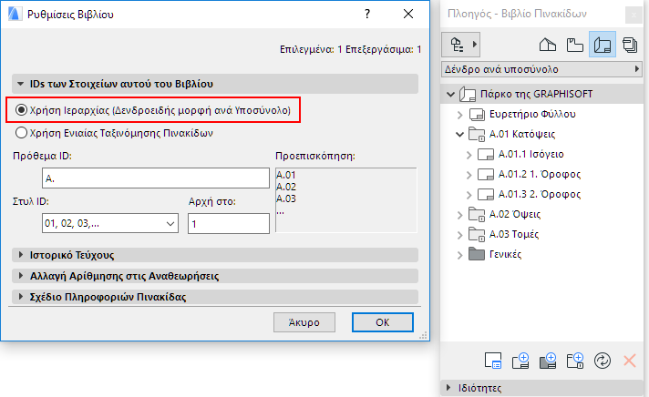Image resolution: width=649 pixels, height=397 pixels.
Task: Click the Α.01 Κατόψεις subset folder icon
Action: pyautogui.click(x=477, y=135)
